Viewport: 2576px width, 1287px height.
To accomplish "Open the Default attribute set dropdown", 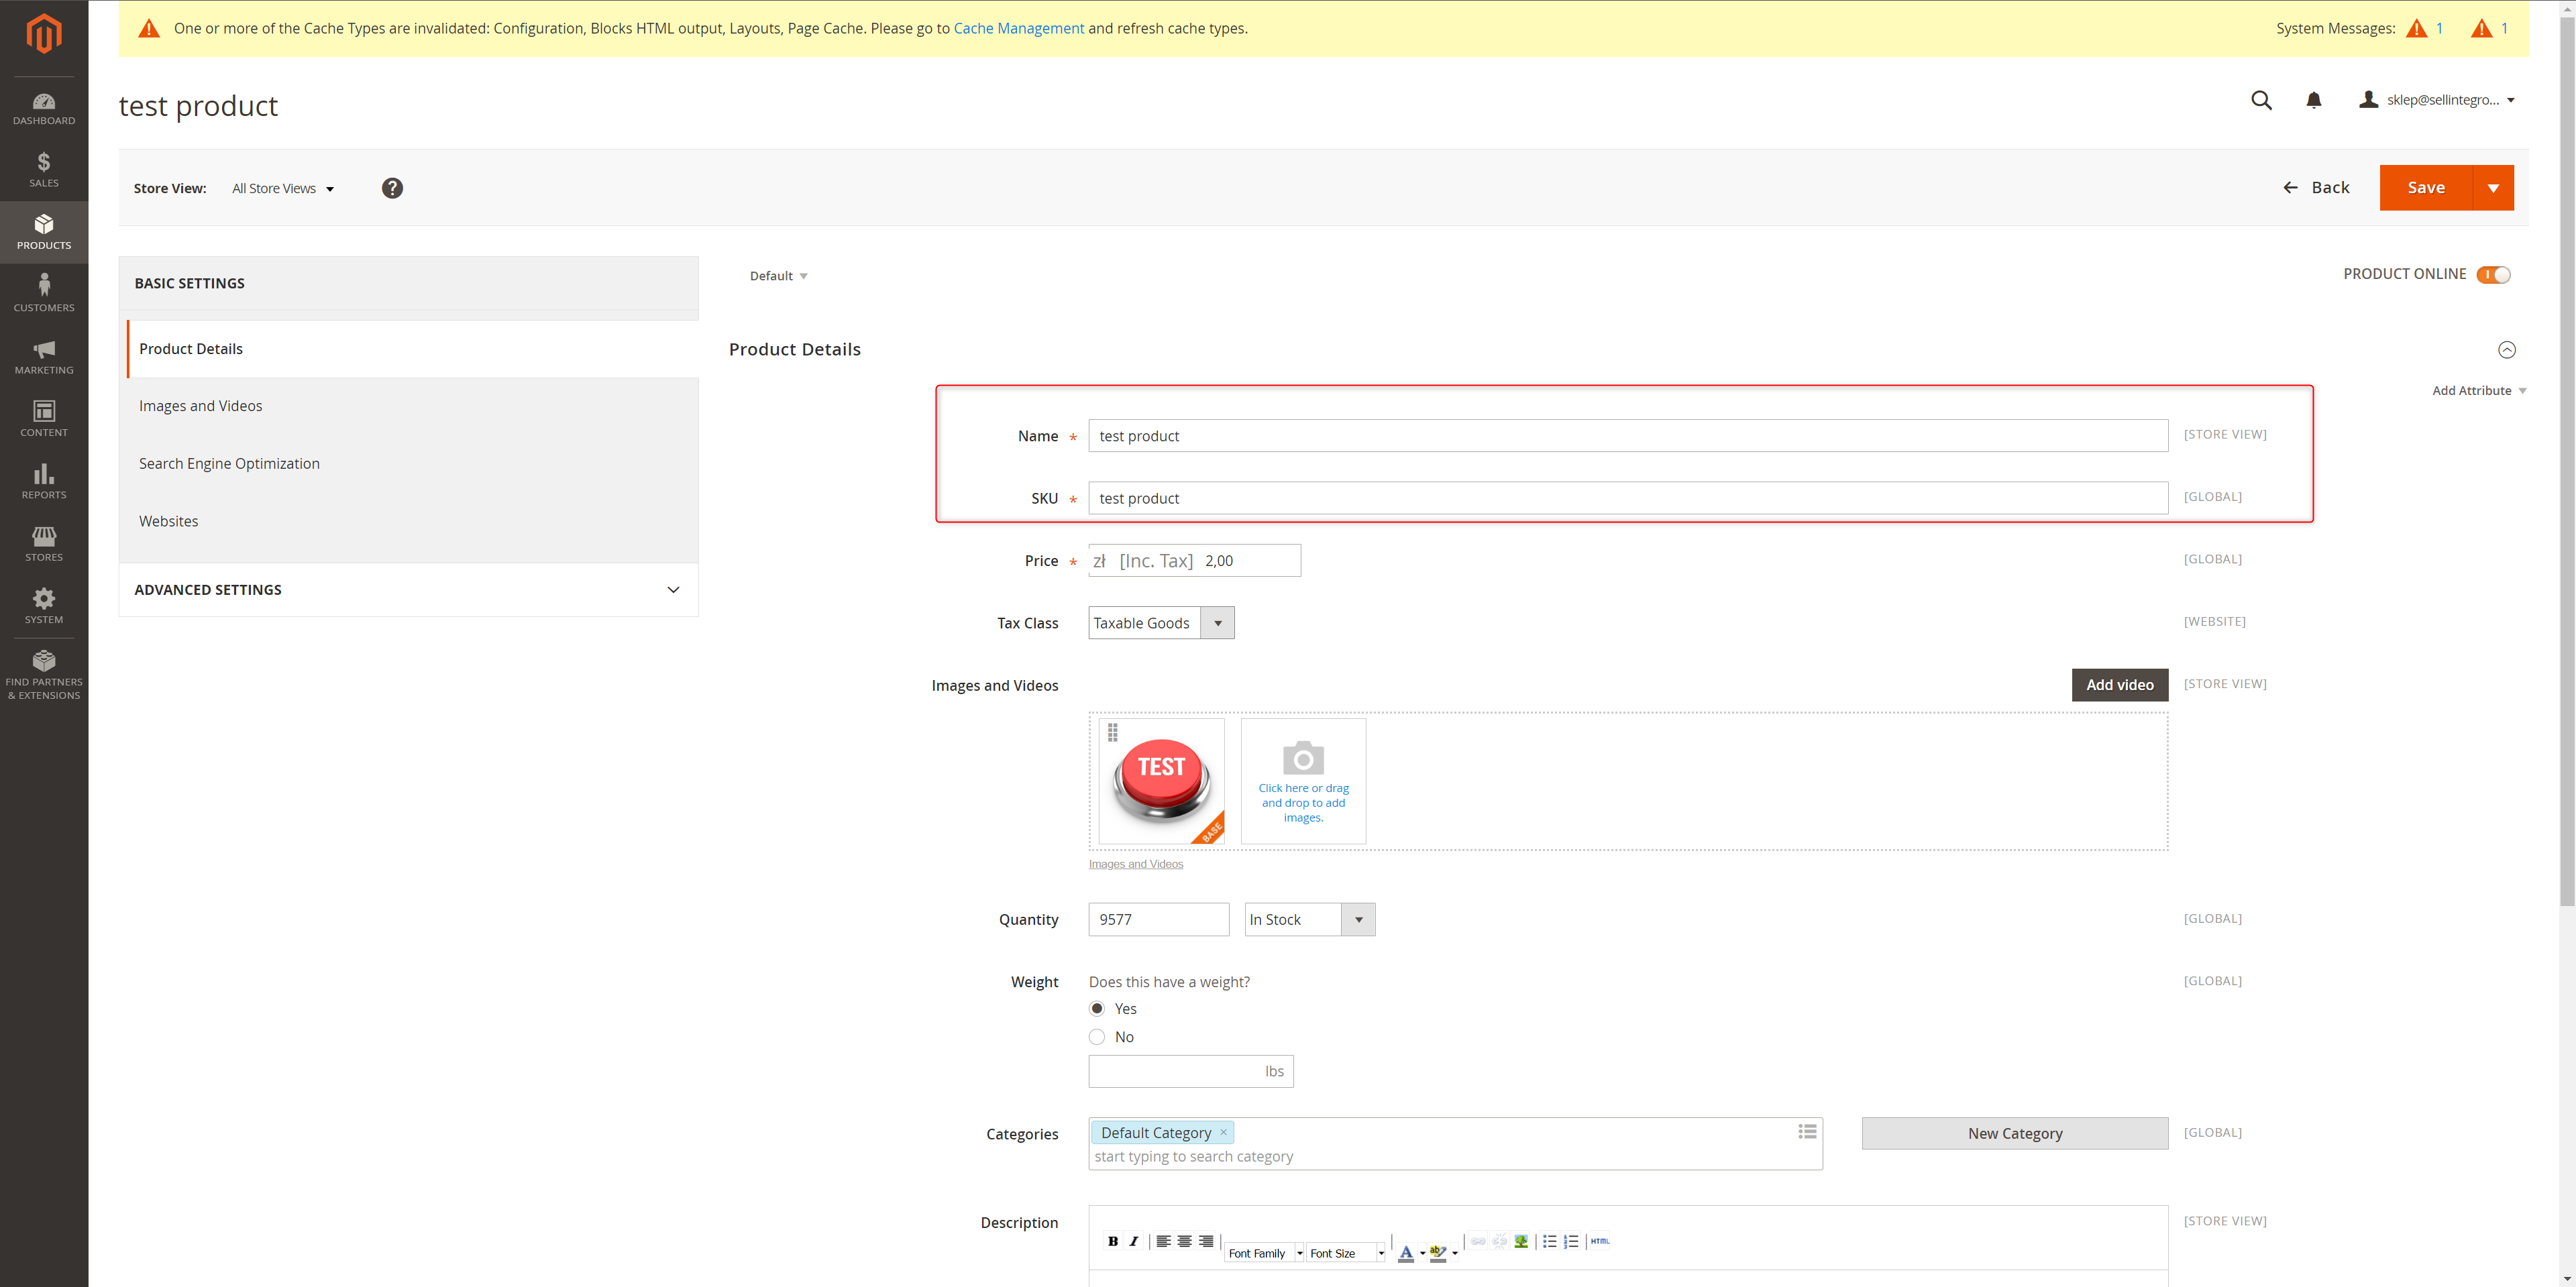I will click(x=778, y=276).
